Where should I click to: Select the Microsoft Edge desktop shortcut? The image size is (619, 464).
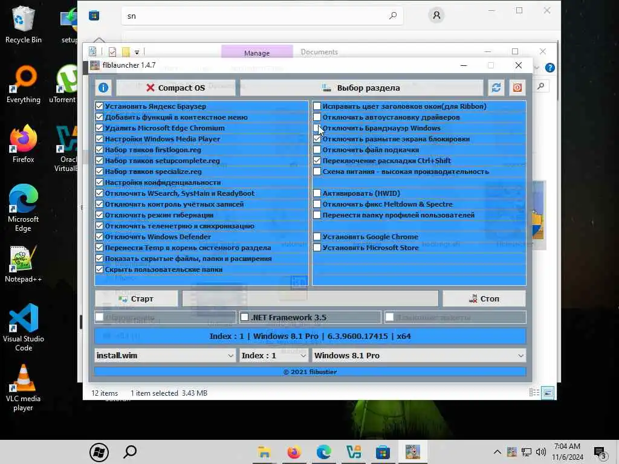point(24,208)
